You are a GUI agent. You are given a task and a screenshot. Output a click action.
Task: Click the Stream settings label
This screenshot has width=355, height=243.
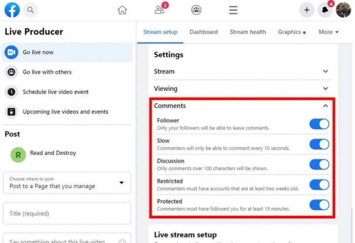[x=164, y=72]
